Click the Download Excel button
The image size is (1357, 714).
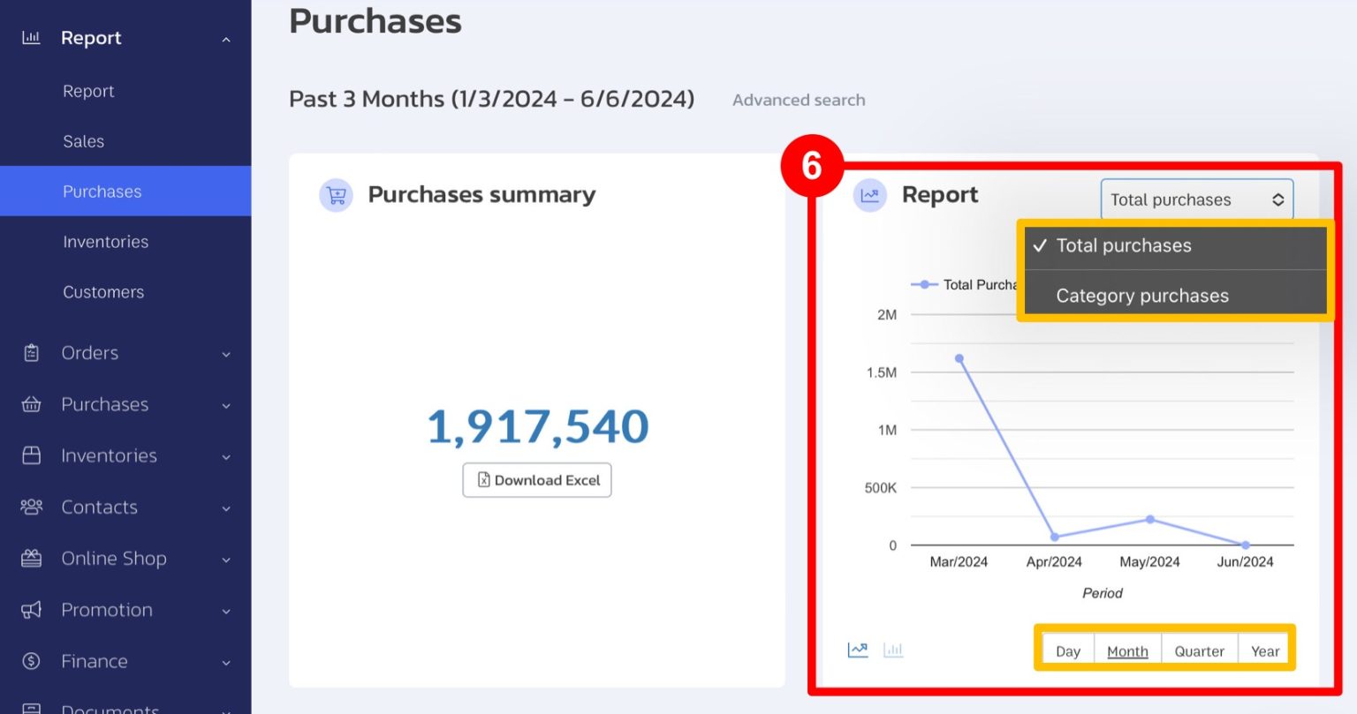tap(536, 480)
